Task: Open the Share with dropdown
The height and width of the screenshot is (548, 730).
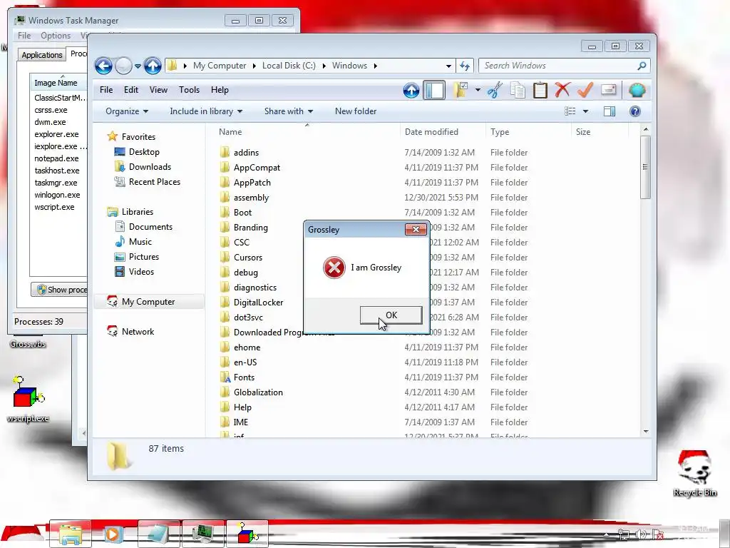Action: [x=289, y=111]
